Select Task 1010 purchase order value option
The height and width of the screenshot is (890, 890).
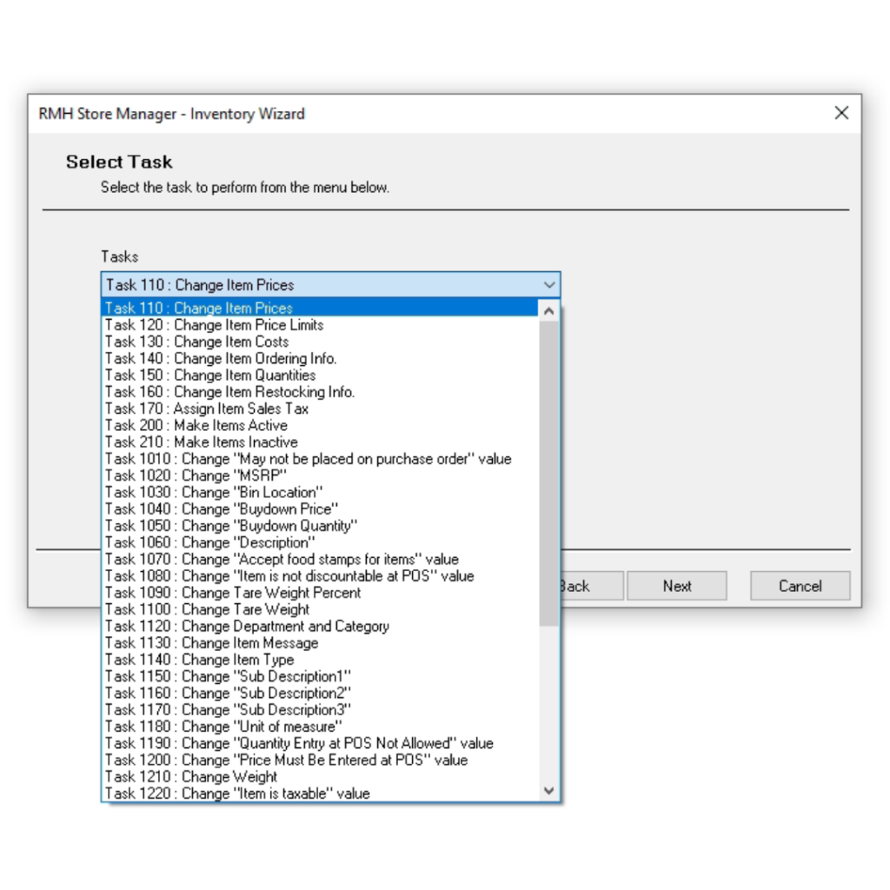pos(320,459)
